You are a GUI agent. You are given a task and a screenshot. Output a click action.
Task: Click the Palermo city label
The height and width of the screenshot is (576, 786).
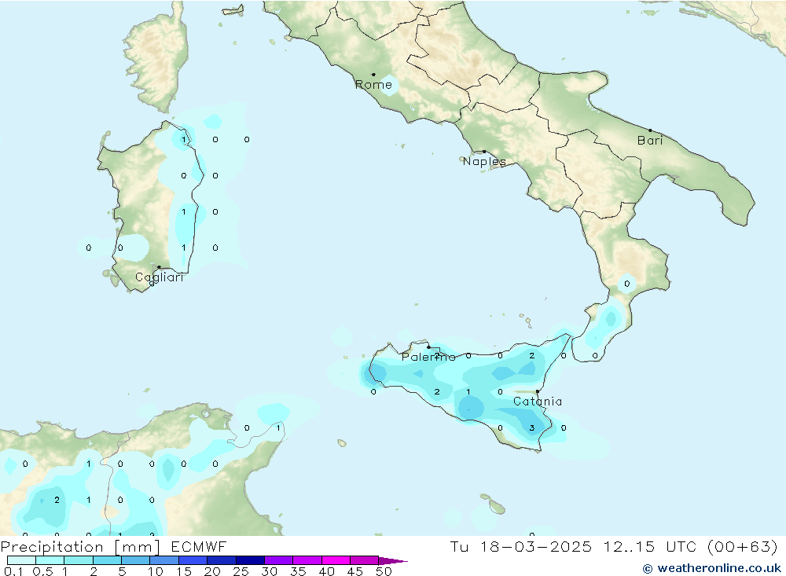pyautogui.click(x=428, y=357)
